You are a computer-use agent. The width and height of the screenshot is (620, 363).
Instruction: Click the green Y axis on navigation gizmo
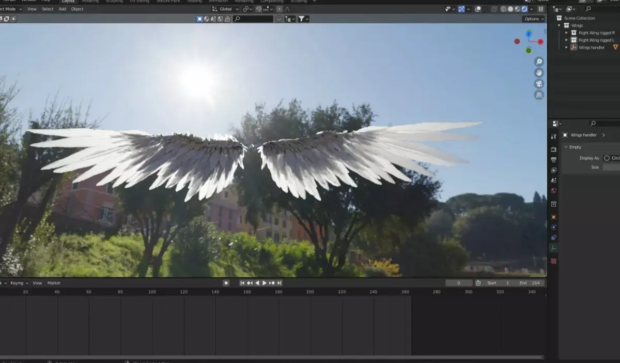[529, 50]
